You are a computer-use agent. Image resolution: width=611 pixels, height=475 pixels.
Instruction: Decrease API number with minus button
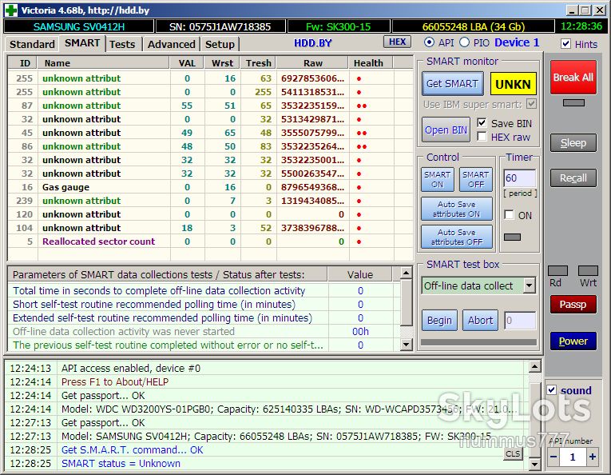coord(553,457)
